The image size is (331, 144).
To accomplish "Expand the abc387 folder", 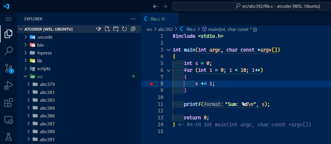I will 29,124.
